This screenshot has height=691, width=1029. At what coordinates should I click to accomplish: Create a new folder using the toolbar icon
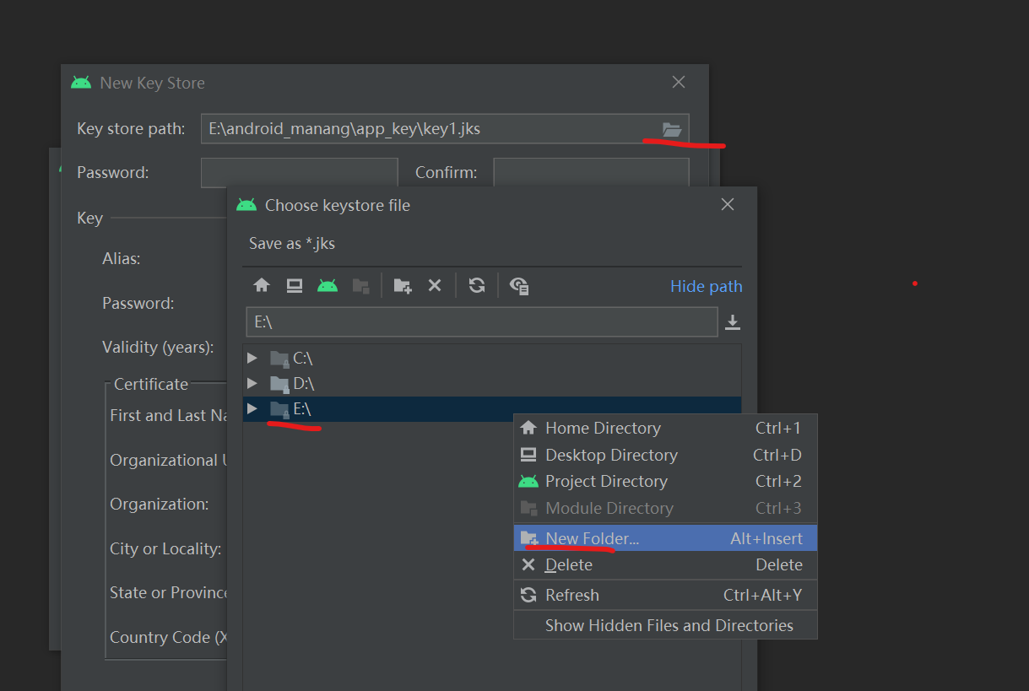(x=402, y=285)
